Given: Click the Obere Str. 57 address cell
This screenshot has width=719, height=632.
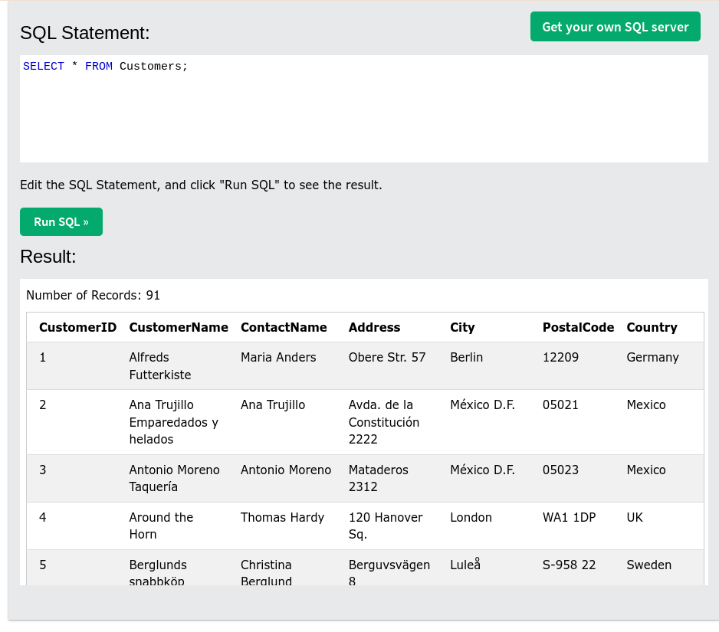Looking at the screenshot, I should [393, 365].
